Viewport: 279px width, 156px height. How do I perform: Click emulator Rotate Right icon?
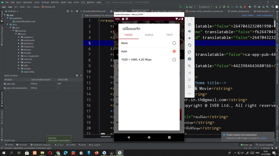[x=189, y=52]
